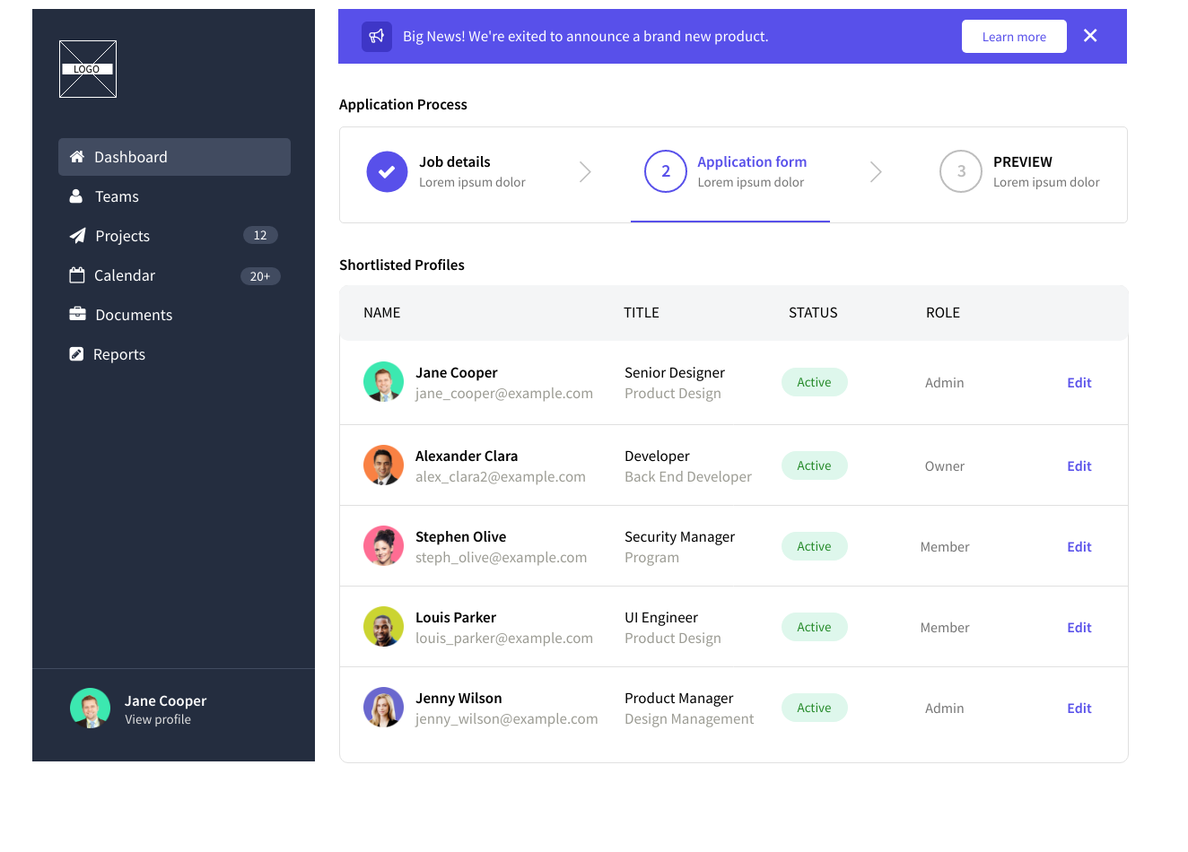Click the paper plane Projects icon
The image size is (1188, 852).
(78, 236)
